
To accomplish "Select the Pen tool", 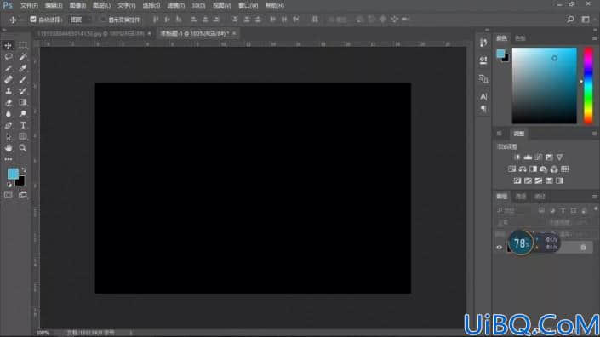I will [8, 125].
